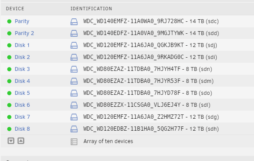Open the Disk 8 device link

pyautogui.click(x=22, y=129)
